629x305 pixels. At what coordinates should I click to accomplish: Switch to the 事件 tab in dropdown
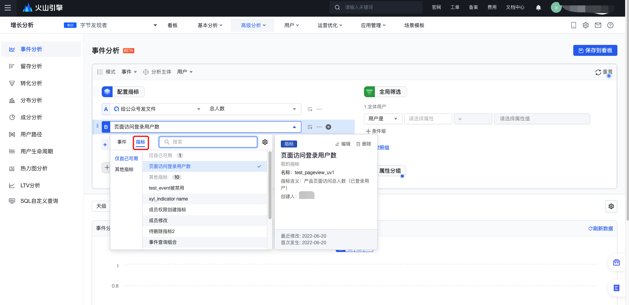click(122, 142)
